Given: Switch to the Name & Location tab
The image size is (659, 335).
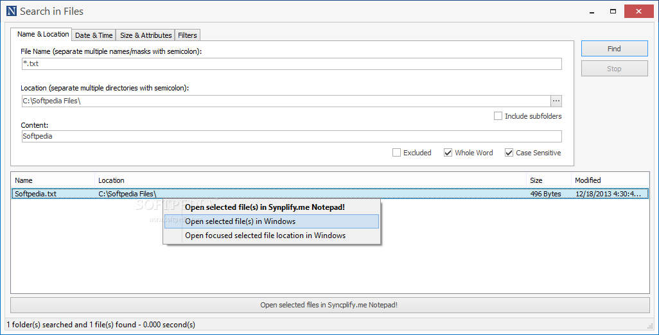Looking at the screenshot, I should coord(41,35).
